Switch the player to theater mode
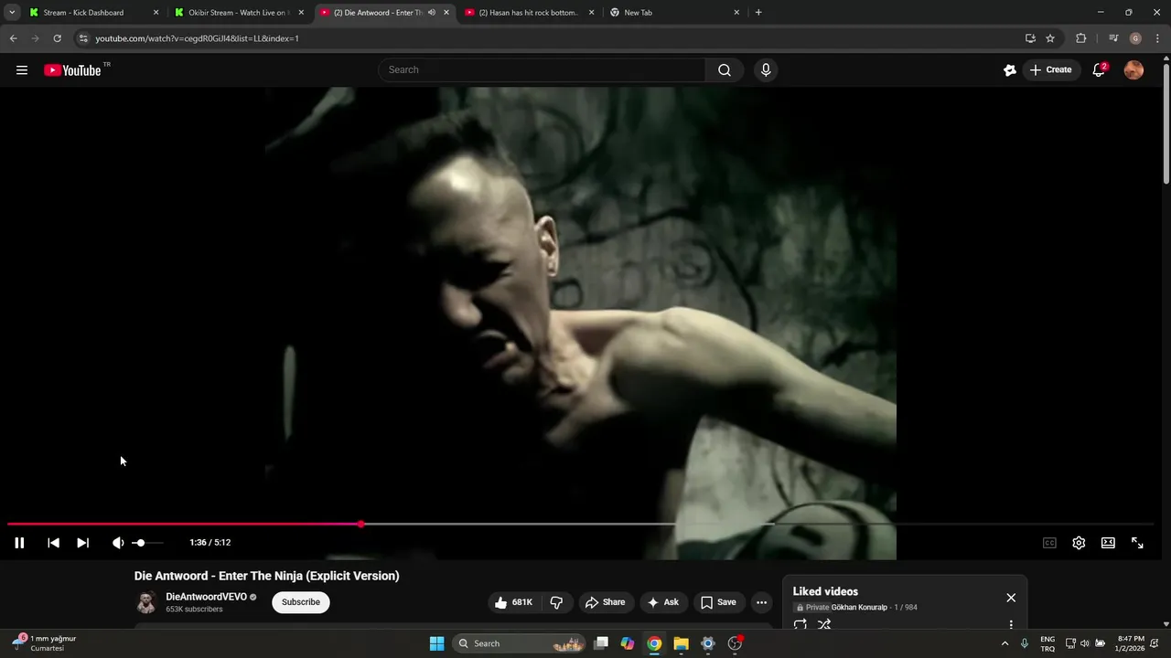 [x=1108, y=543]
